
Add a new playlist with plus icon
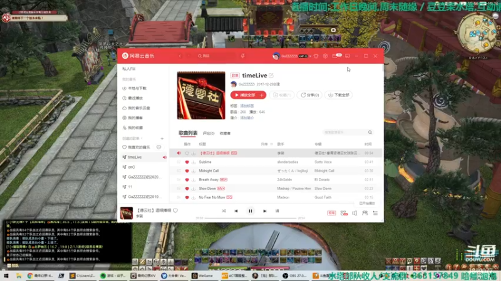click(162, 139)
